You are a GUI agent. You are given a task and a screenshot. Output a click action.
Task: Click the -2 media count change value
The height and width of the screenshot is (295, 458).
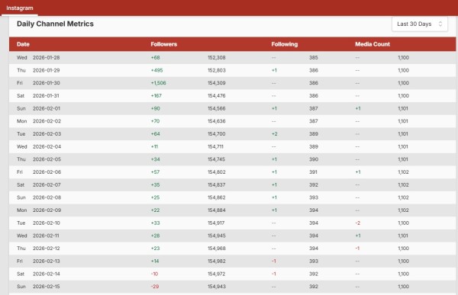pos(358,223)
